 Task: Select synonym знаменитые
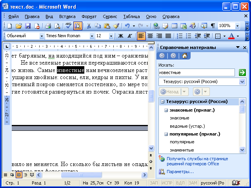point(182,150)
